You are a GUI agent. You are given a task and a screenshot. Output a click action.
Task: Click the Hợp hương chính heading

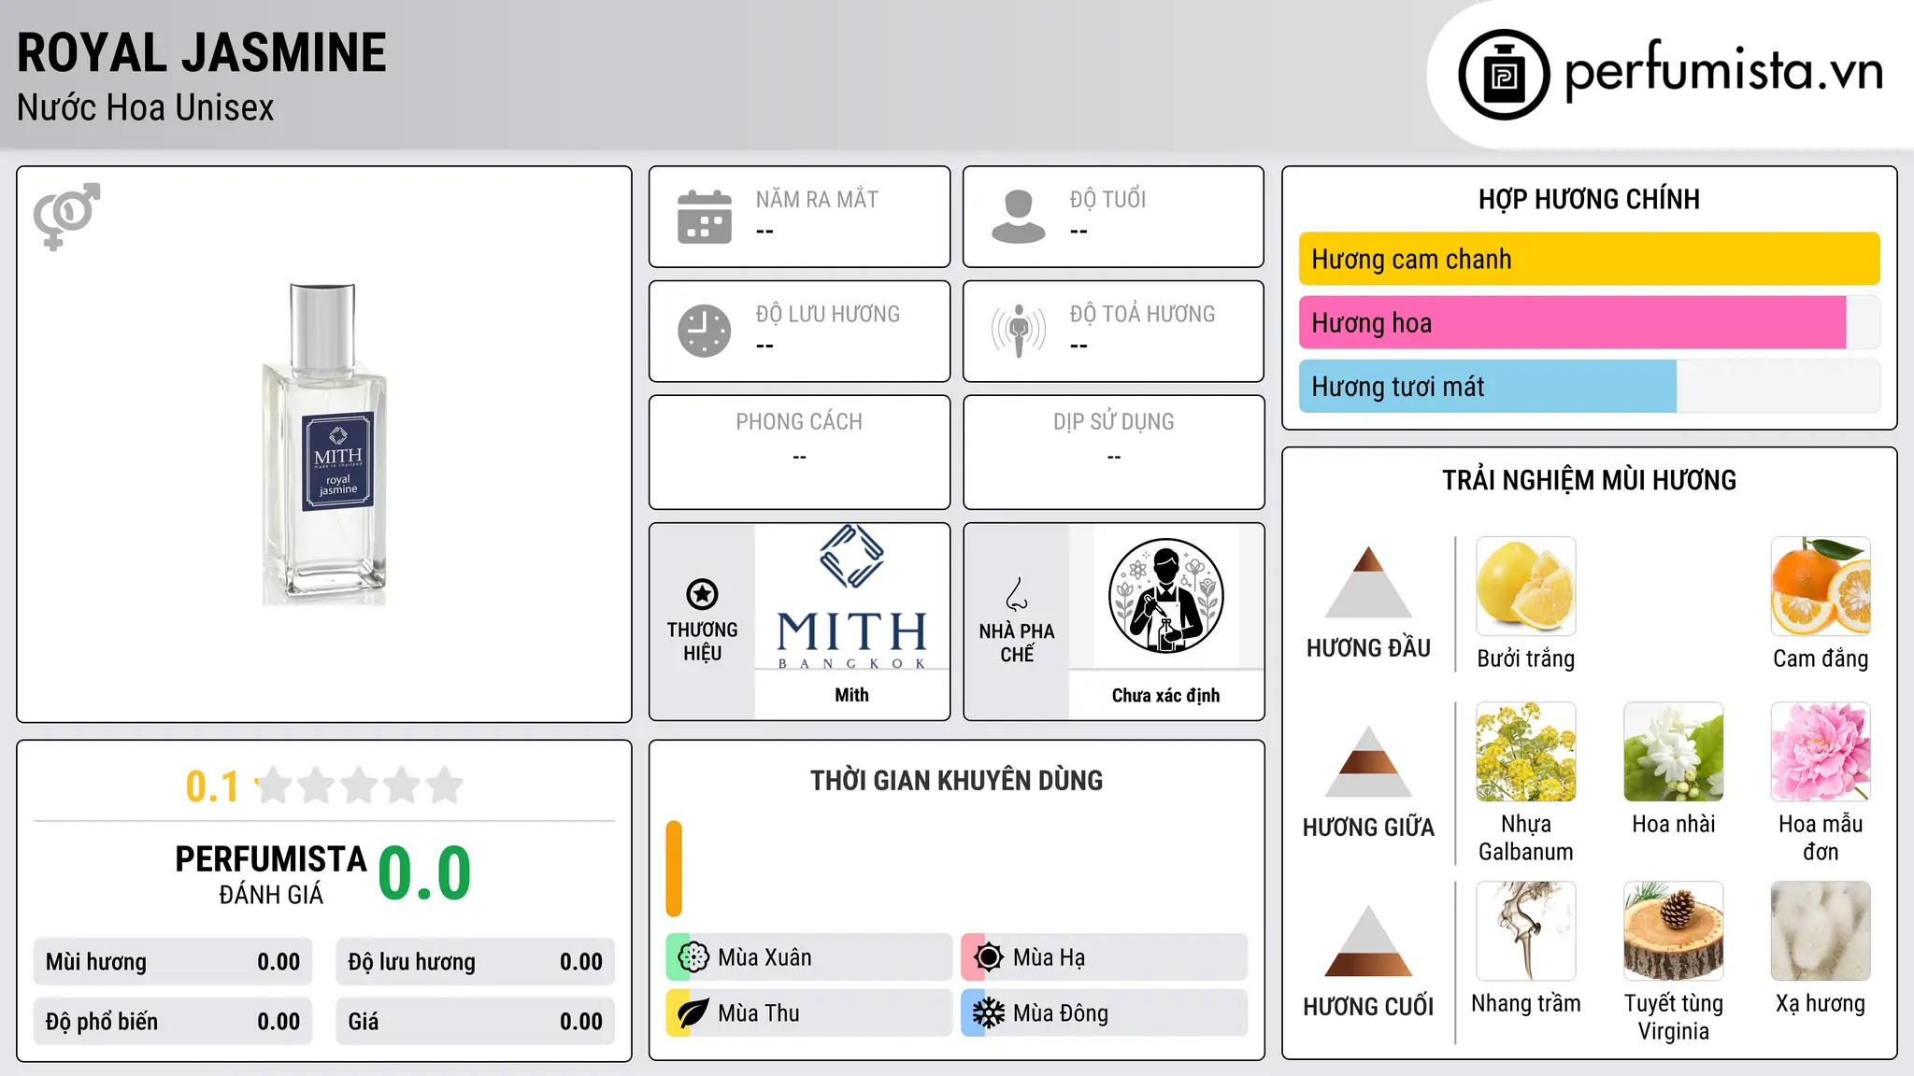[1589, 199]
